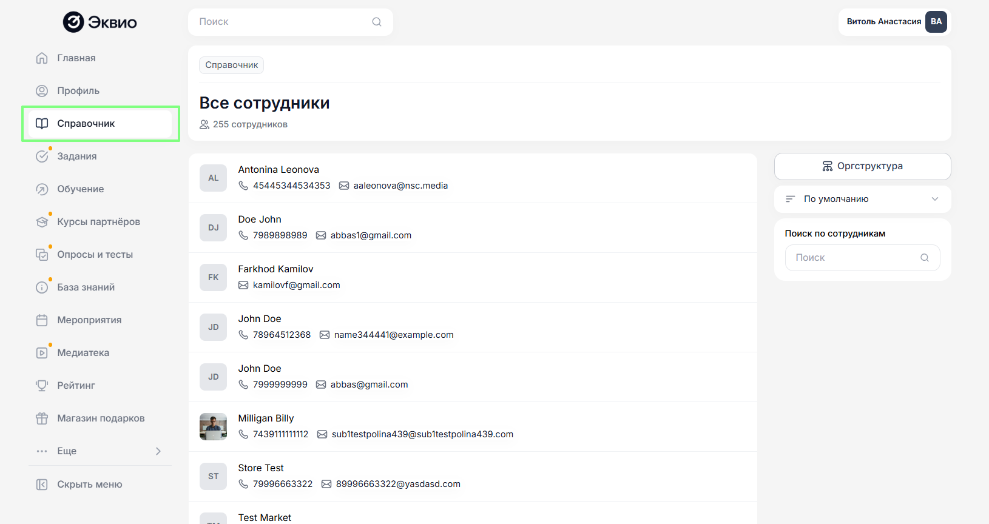Screen dimensions: 989x524
Task: Click the Оргструктура hierarchy icon
Action: coord(828,166)
